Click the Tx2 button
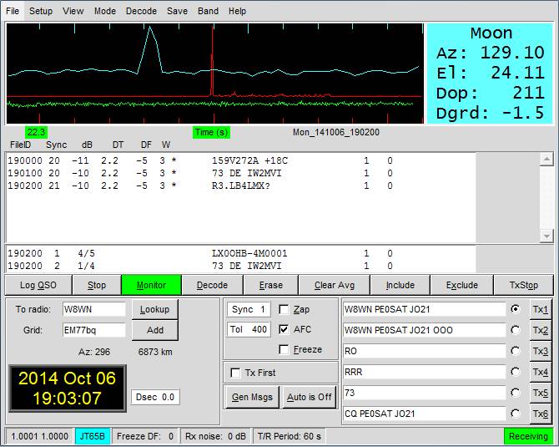The height and width of the screenshot is (447, 559). pos(541,330)
